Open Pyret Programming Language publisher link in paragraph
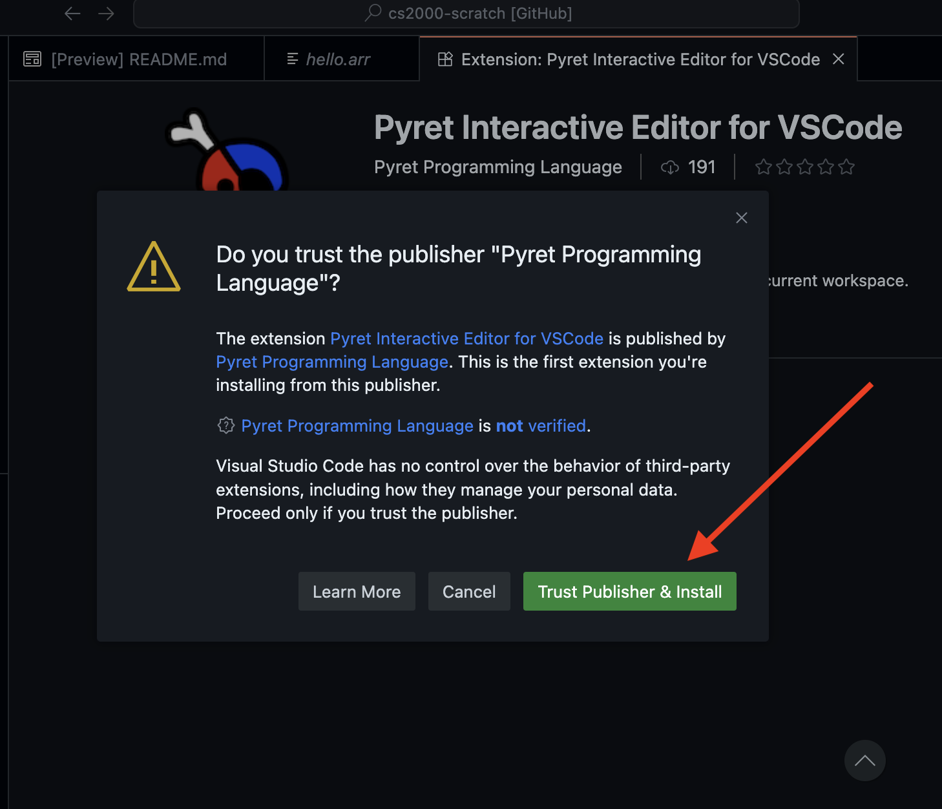Screen dimensions: 942x809 coord(332,362)
